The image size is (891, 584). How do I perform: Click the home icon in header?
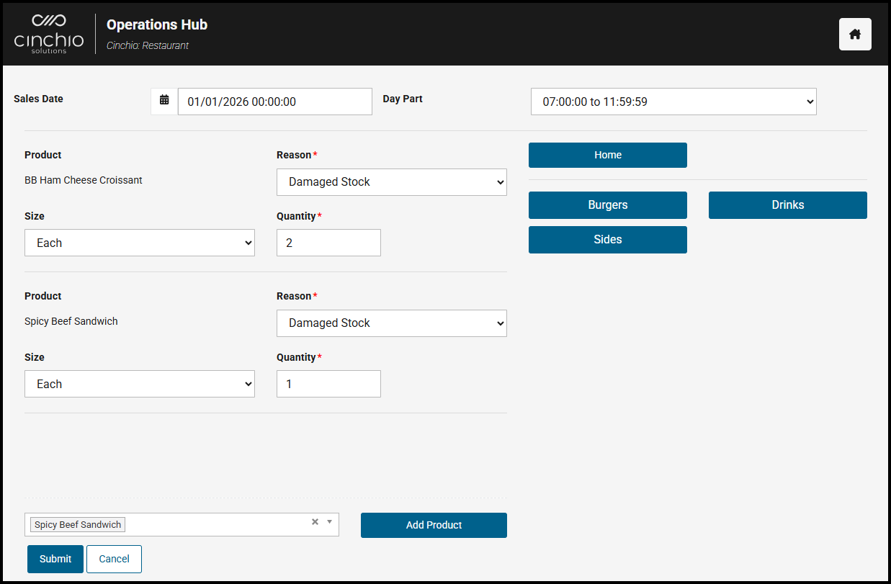tap(855, 35)
